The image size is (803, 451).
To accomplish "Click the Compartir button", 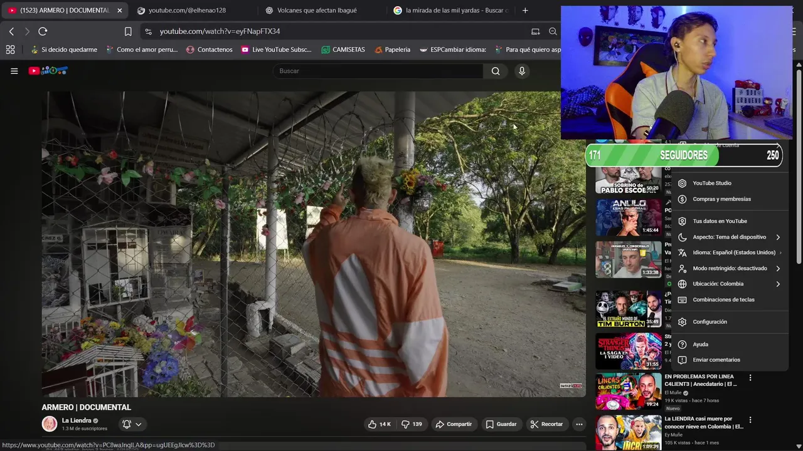I will click(x=454, y=424).
